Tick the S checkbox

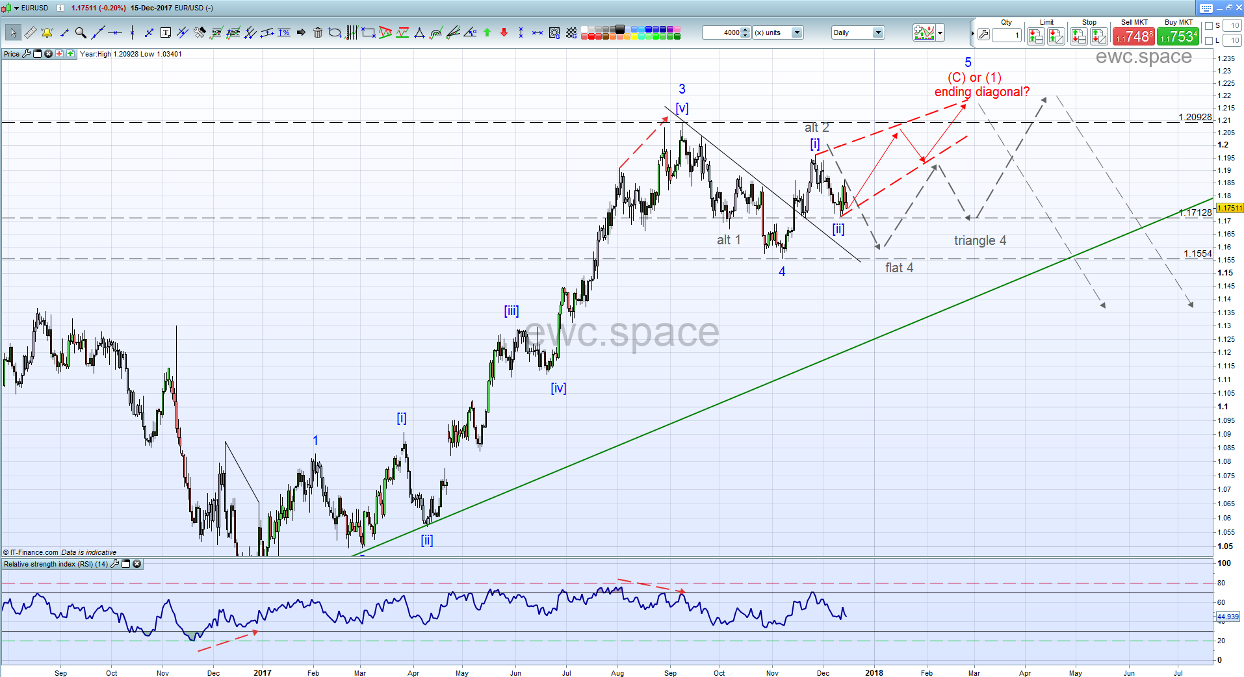[x=1208, y=26]
